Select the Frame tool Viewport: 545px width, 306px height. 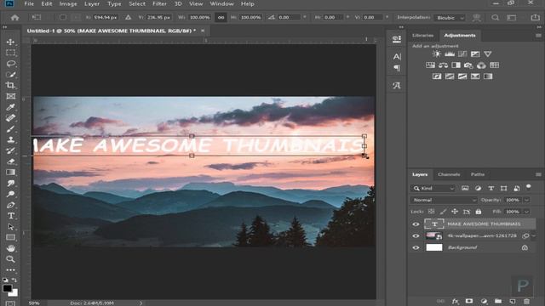click(10, 96)
